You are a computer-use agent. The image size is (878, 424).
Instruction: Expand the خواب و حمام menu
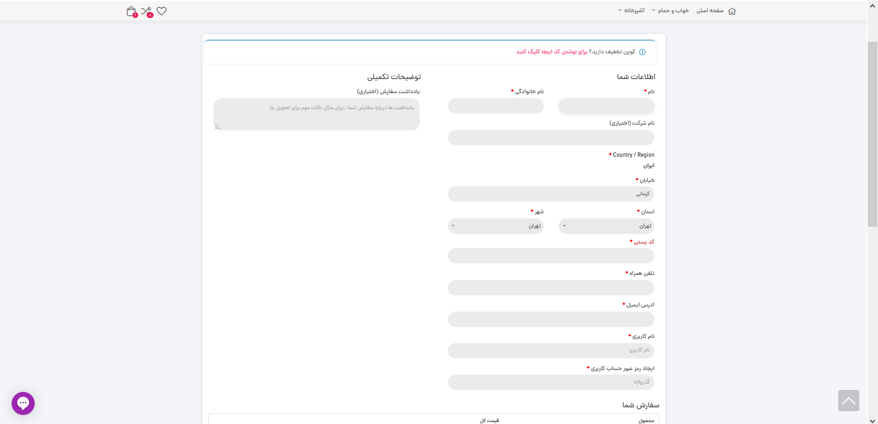pyautogui.click(x=672, y=11)
